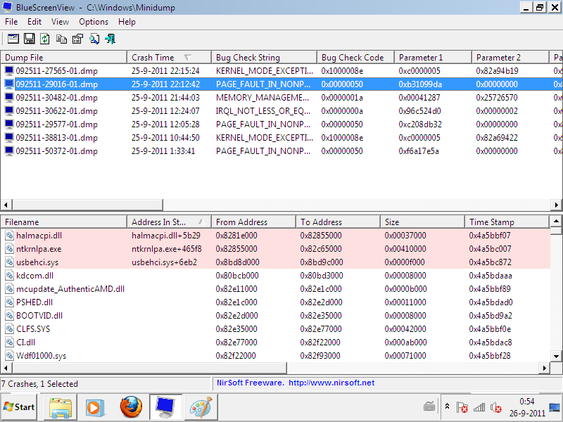Open the File menu
The image size is (563, 422).
coord(11,22)
